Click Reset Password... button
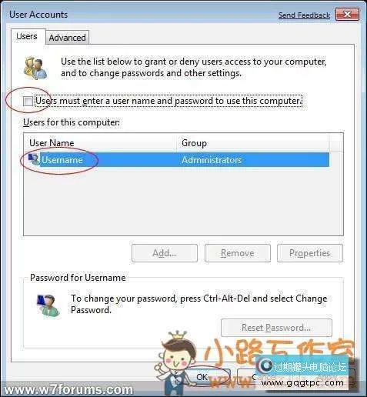This screenshot has height=397, width=367. [276, 328]
